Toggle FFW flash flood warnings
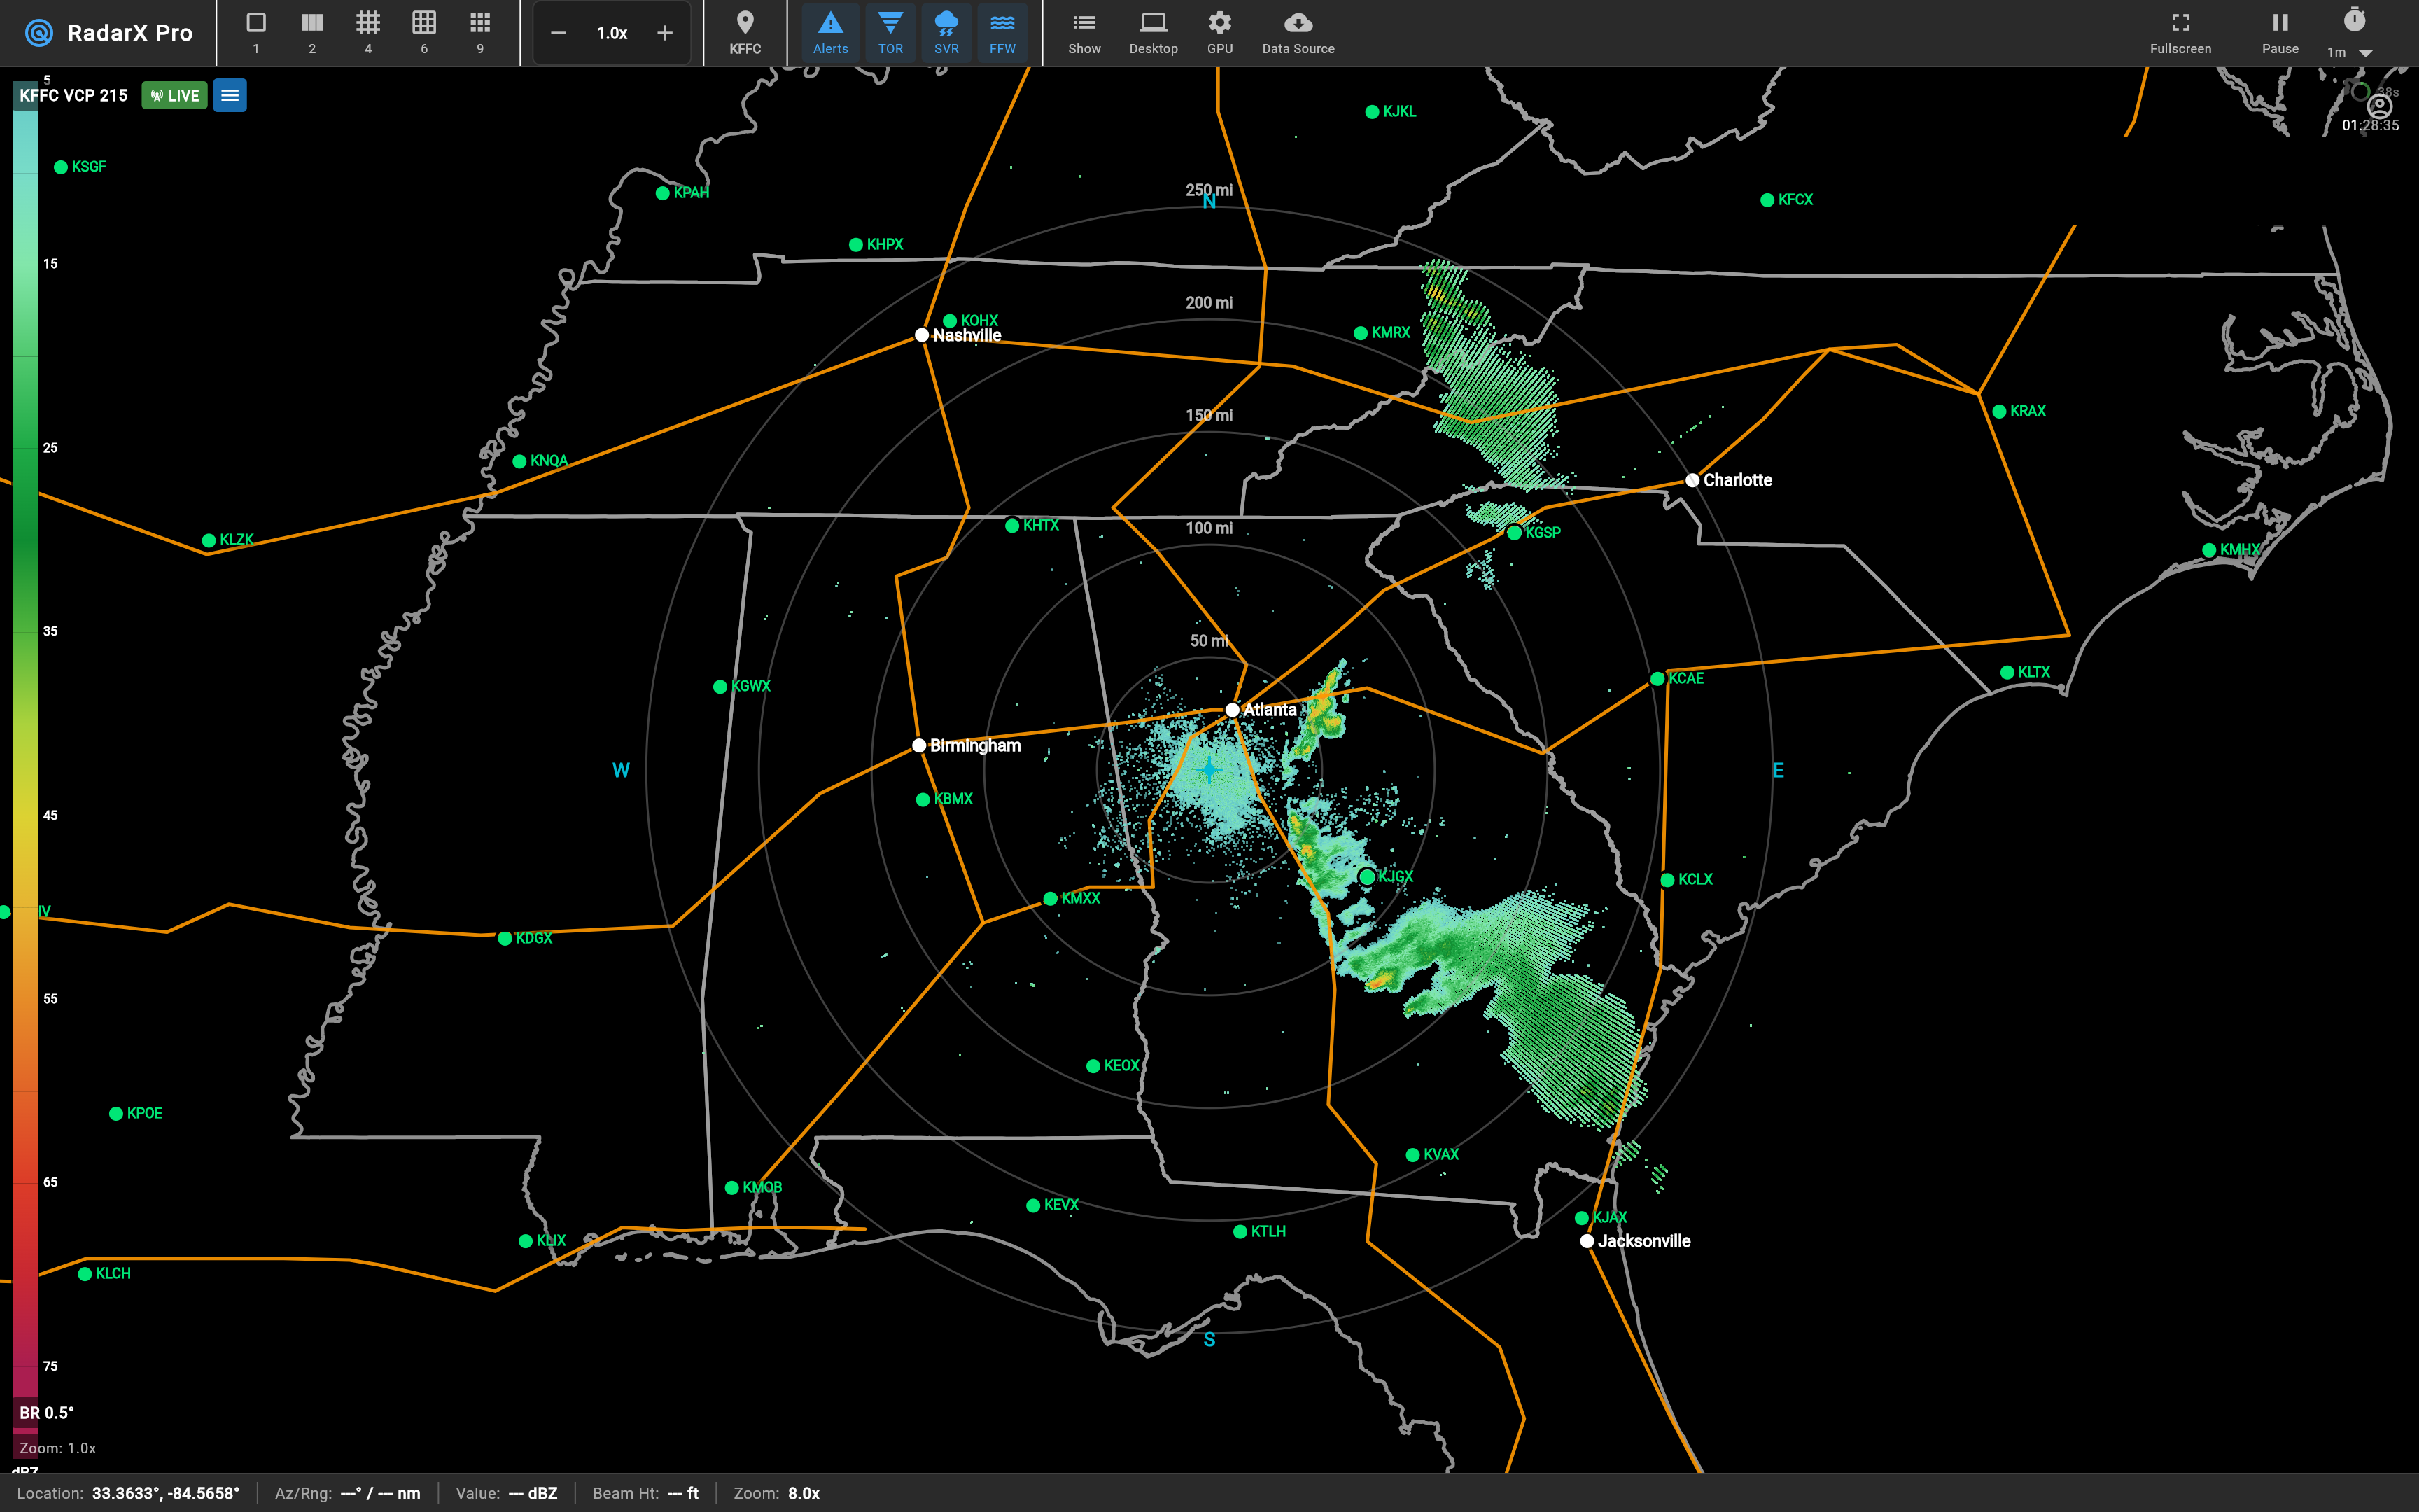This screenshot has width=2419, height=1512. click(x=1002, y=33)
